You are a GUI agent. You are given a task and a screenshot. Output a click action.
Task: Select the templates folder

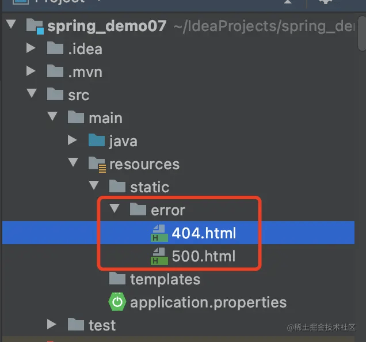click(165, 279)
